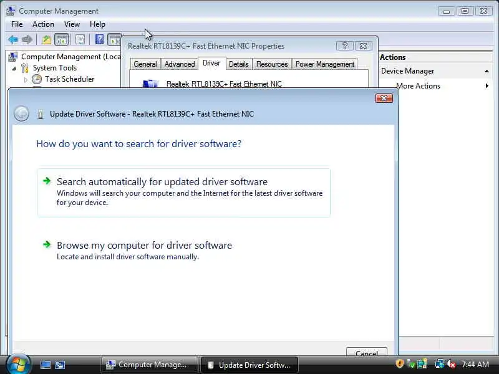Click the Help question button in NIC Properties titlebar
This screenshot has width=499, height=374.
[x=345, y=46]
